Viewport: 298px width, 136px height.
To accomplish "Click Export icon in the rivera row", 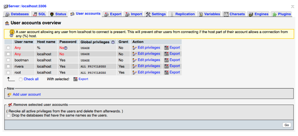I will 167,66.
